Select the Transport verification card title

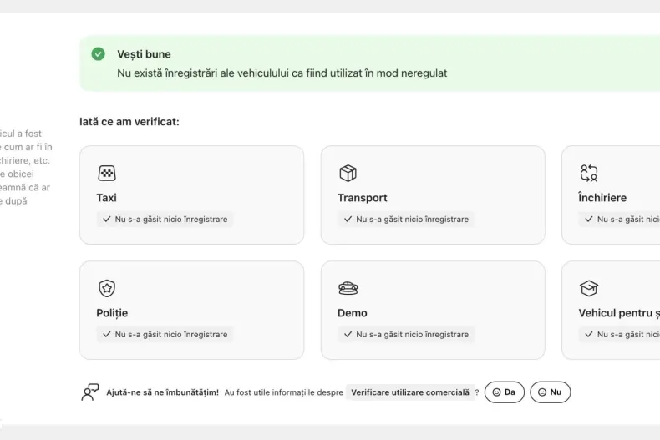pos(363,198)
